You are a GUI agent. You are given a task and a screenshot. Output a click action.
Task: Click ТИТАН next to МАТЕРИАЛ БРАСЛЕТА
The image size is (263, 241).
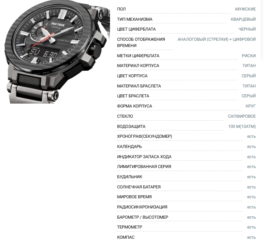click(x=249, y=86)
